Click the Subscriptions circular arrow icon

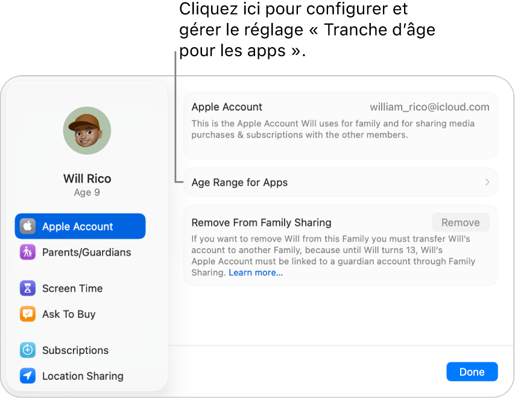28,350
